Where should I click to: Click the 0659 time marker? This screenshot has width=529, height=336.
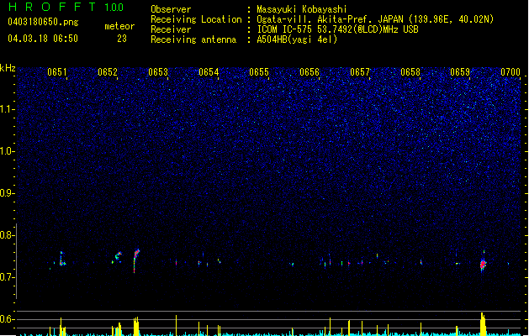[460, 72]
